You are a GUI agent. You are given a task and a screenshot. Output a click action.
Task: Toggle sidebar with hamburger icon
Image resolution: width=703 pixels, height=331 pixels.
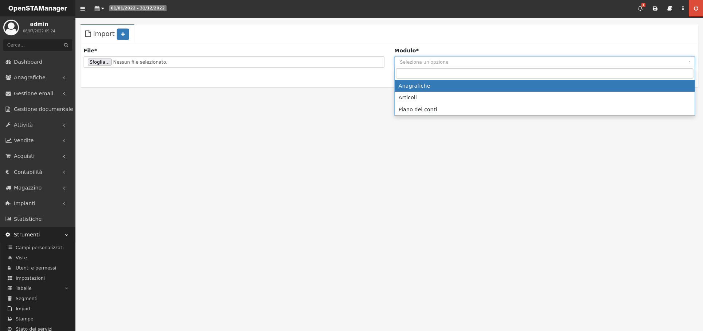[x=82, y=8]
